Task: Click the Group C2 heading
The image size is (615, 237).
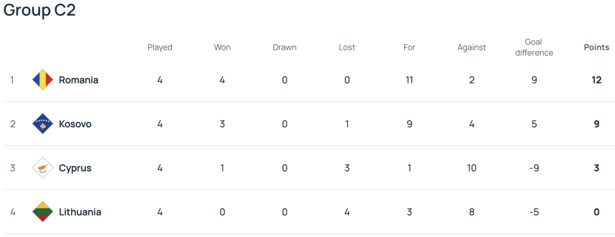Action: [39, 10]
